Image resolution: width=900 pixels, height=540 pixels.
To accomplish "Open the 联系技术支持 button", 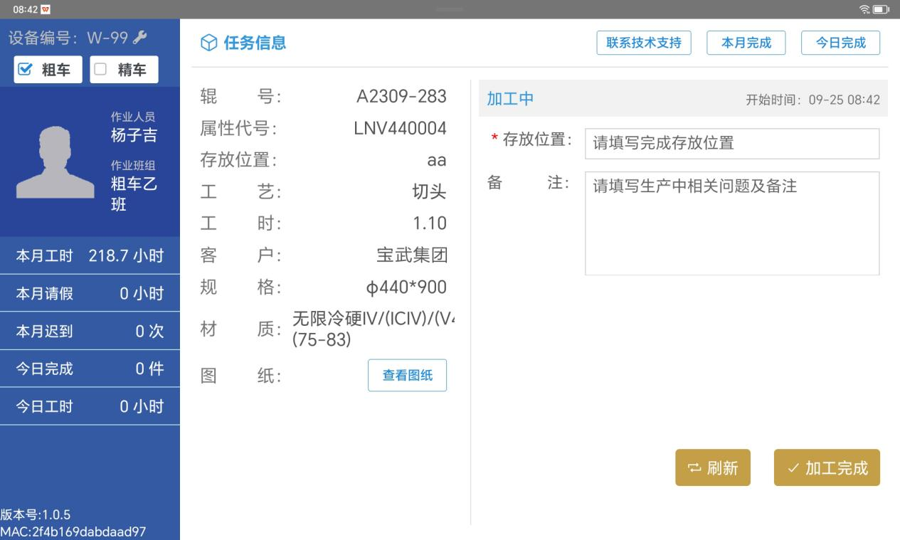I will pos(643,43).
